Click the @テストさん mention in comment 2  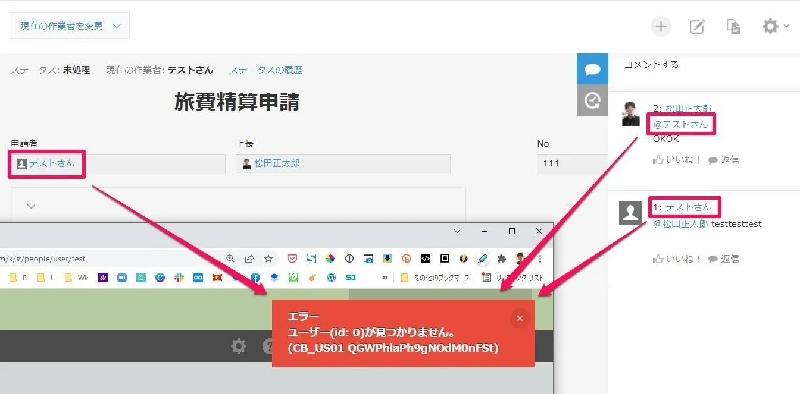tap(681, 124)
